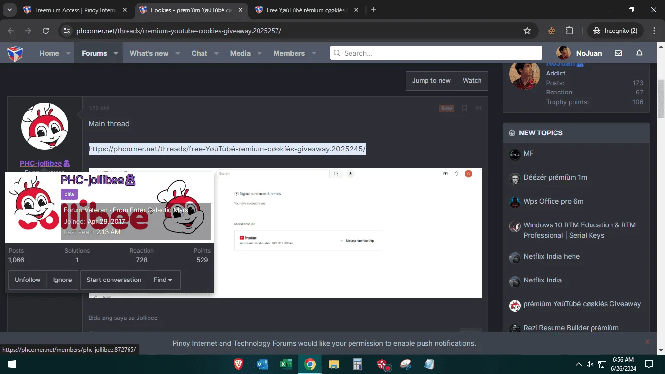Click the forum search field
This screenshot has height=374, width=665.
tap(436, 53)
